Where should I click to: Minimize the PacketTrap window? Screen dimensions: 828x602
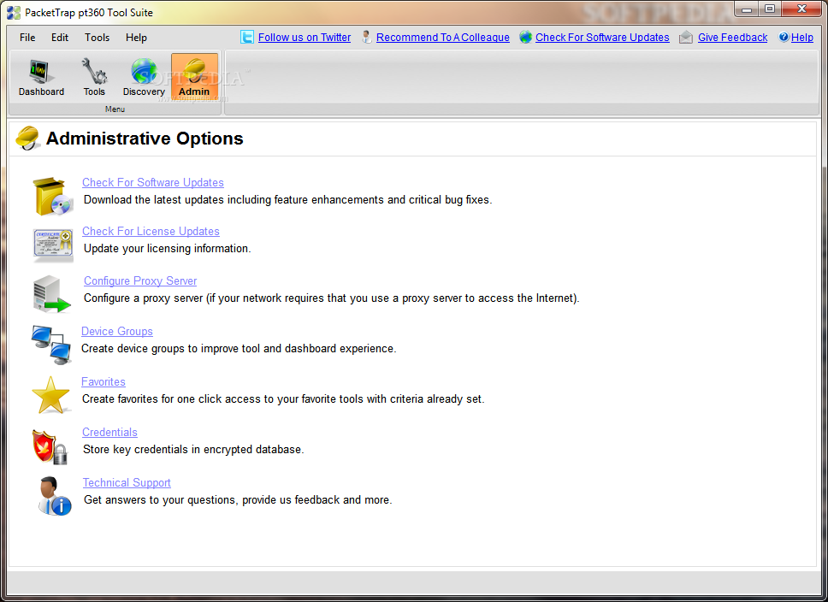(747, 9)
